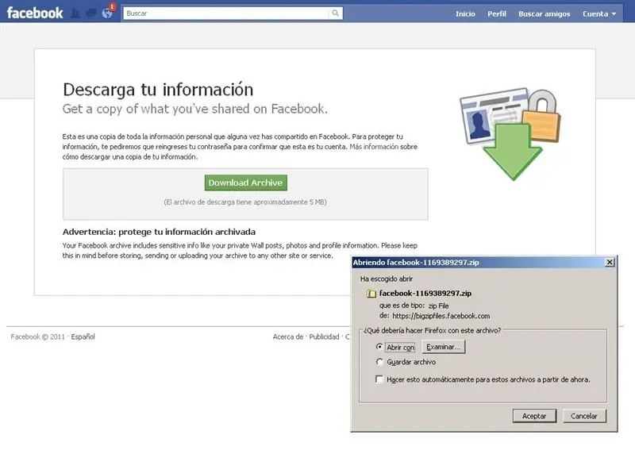Click the Español language link in footer
The height and width of the screenshot is (450, 635).
(83, 337)
